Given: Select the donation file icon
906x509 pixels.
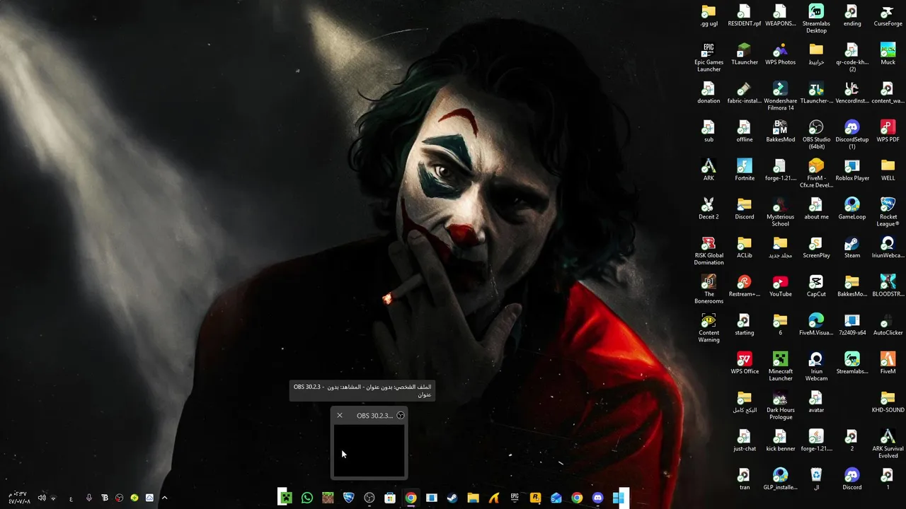Looking at the screenshot, I should (x=709, y=93).
